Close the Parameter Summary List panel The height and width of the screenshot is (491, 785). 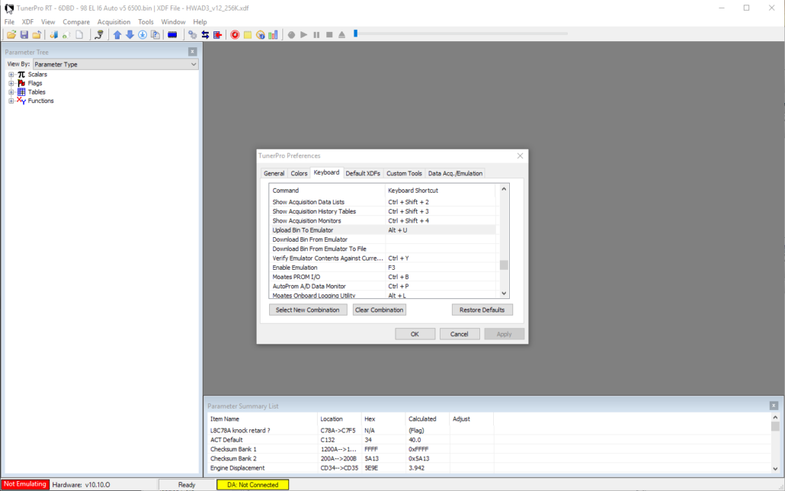click(x=774, y=406)
